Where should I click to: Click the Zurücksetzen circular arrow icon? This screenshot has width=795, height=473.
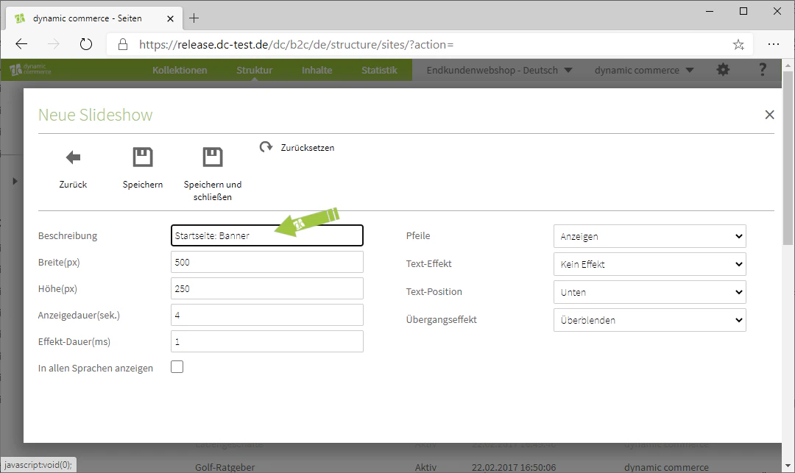tap(266, 147)
